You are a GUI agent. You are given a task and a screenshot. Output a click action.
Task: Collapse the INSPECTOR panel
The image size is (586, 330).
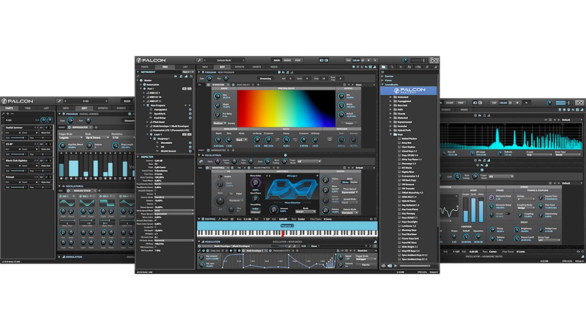[139, 156]
